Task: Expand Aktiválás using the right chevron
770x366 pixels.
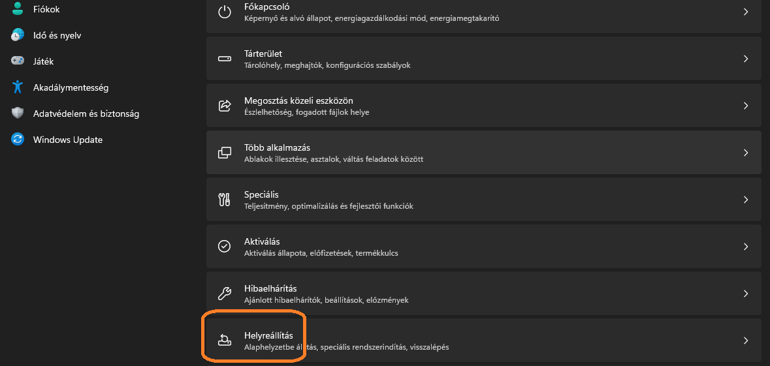Action: 745,247
